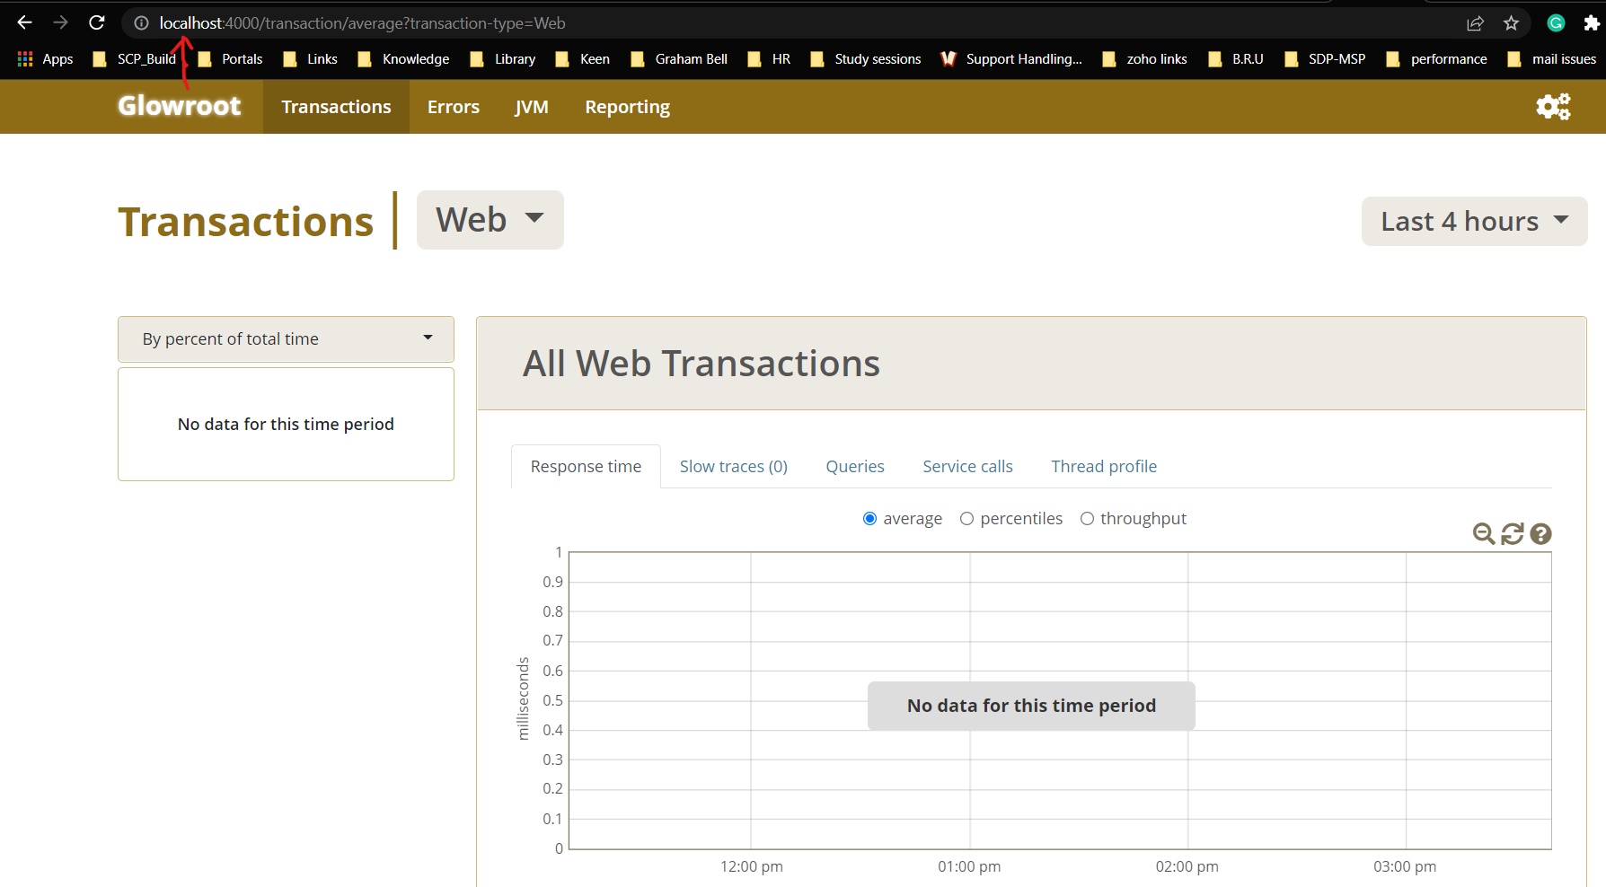Click the chart refresh icon

[x=1513, y=534]
